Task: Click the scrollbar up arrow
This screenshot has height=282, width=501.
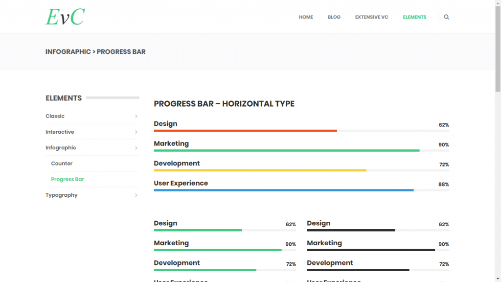Action: [x=498, y=2]
